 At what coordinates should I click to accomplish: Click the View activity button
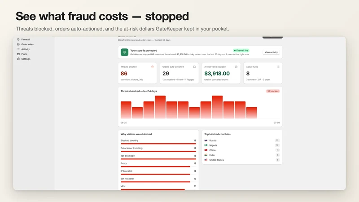click(x=271, y=52)
